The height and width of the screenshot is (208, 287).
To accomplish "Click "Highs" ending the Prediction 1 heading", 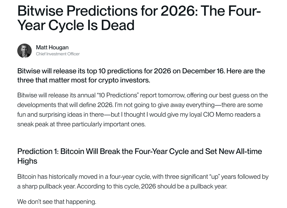I will pos(27,161).
